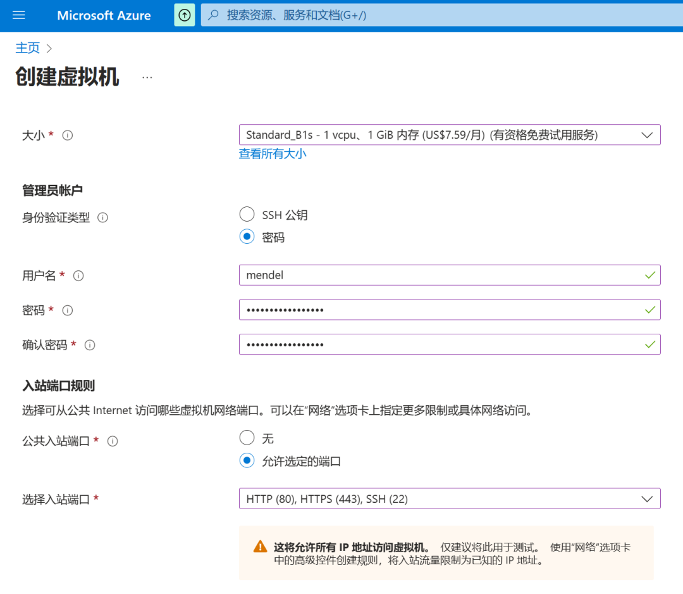
Task: Click the 密码 input field
Action: click(450, 310)
